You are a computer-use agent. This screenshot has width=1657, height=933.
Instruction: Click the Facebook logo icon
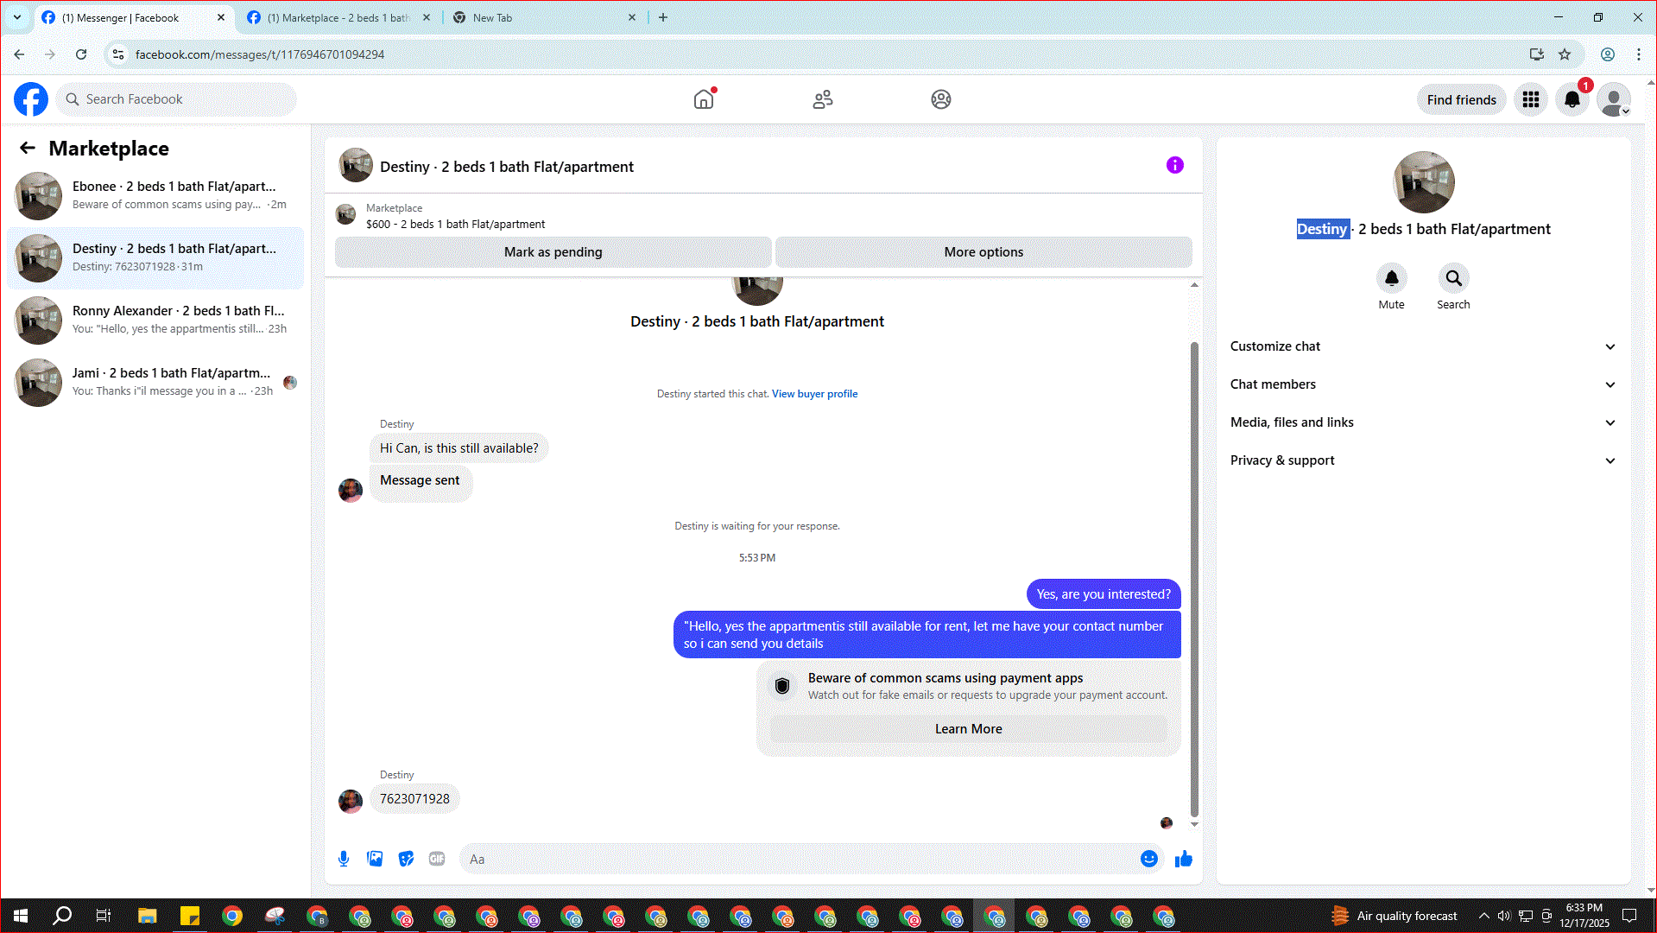[x=31, y=99]
